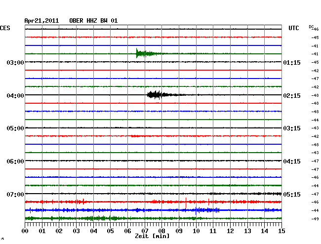Click minute tick label 15

pos(281,231)
